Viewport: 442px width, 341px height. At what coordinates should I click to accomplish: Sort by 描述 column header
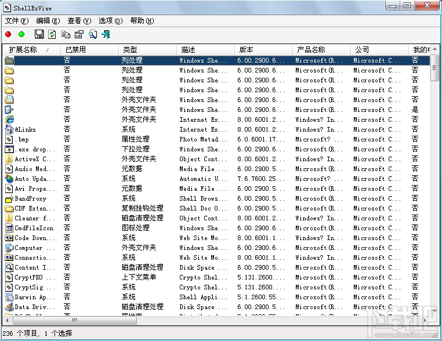coord(205,50)
